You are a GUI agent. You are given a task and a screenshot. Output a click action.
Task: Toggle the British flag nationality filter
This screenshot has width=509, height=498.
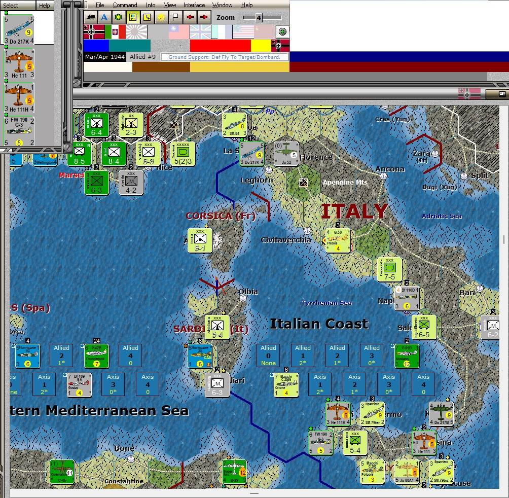pos(200,31)
